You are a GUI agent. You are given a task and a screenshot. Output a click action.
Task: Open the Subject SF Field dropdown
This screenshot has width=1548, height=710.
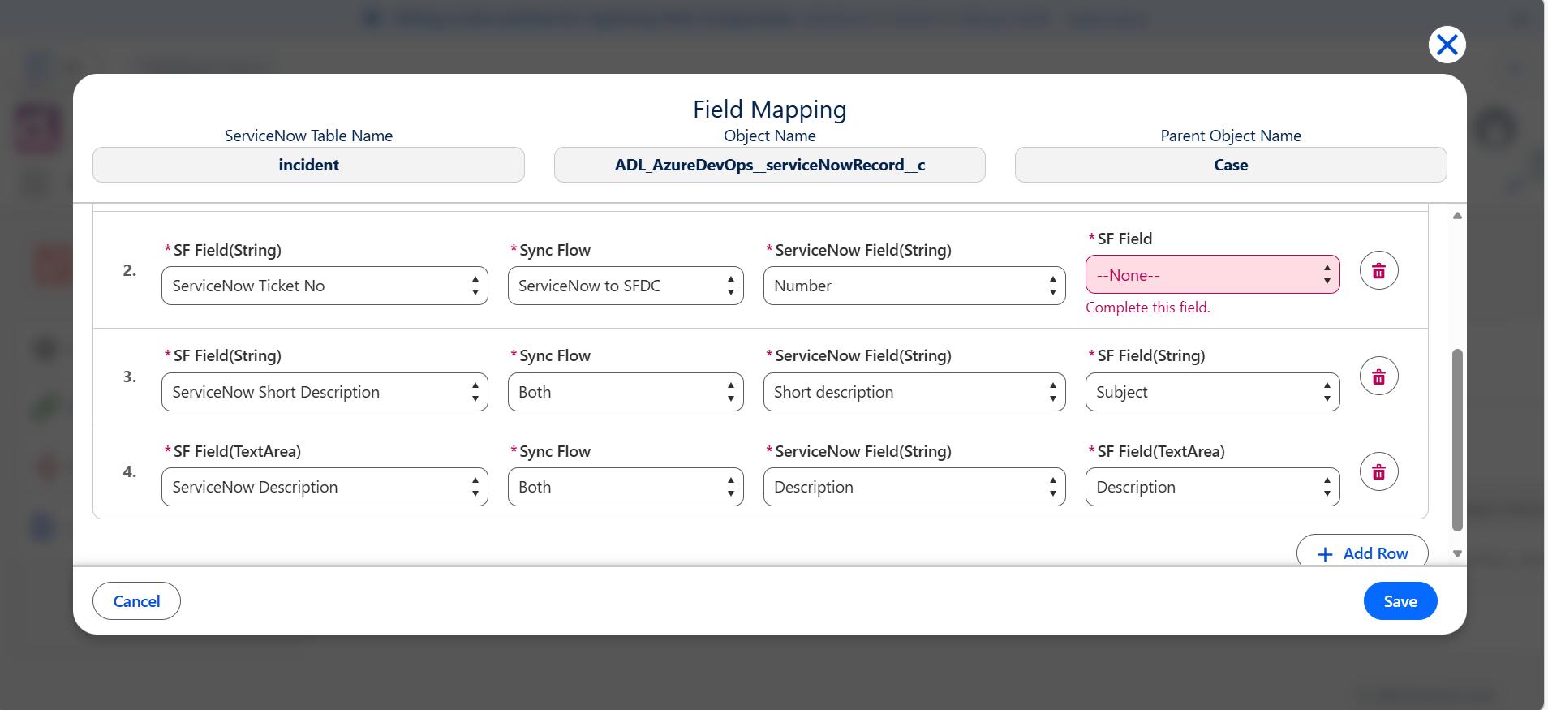tap(1212, 392)
